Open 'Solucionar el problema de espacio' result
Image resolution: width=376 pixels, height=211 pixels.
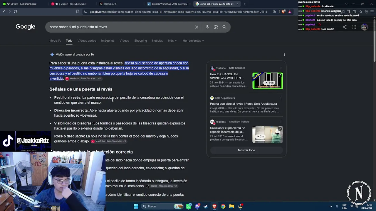[x=227, y=130]
